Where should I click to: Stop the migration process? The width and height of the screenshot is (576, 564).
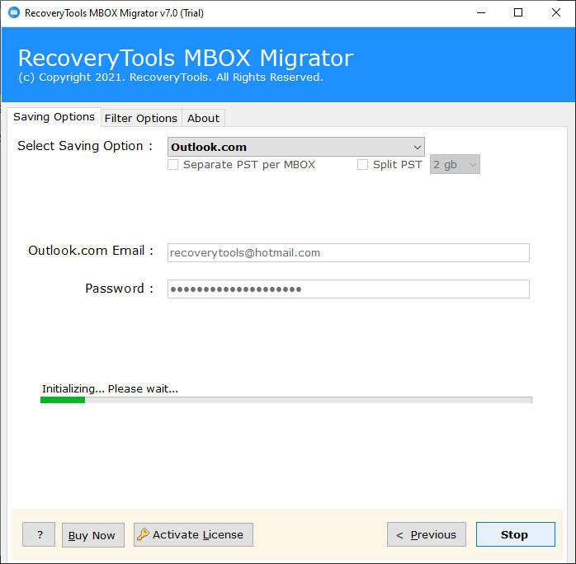[516, 534]
